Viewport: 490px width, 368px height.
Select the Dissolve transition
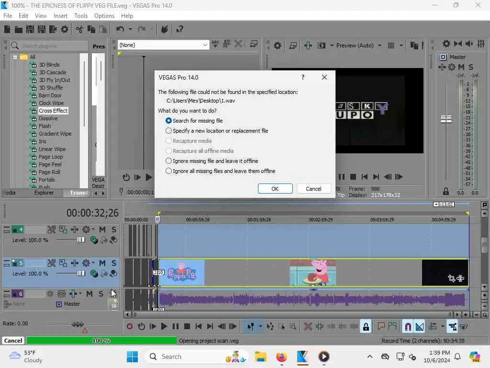(x=48, y=118)
